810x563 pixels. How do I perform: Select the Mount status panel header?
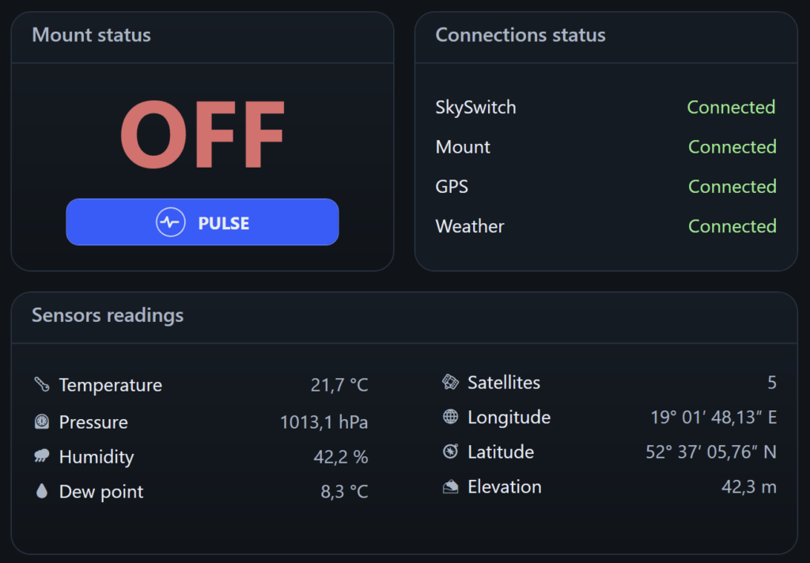click(x=91, y=36)
